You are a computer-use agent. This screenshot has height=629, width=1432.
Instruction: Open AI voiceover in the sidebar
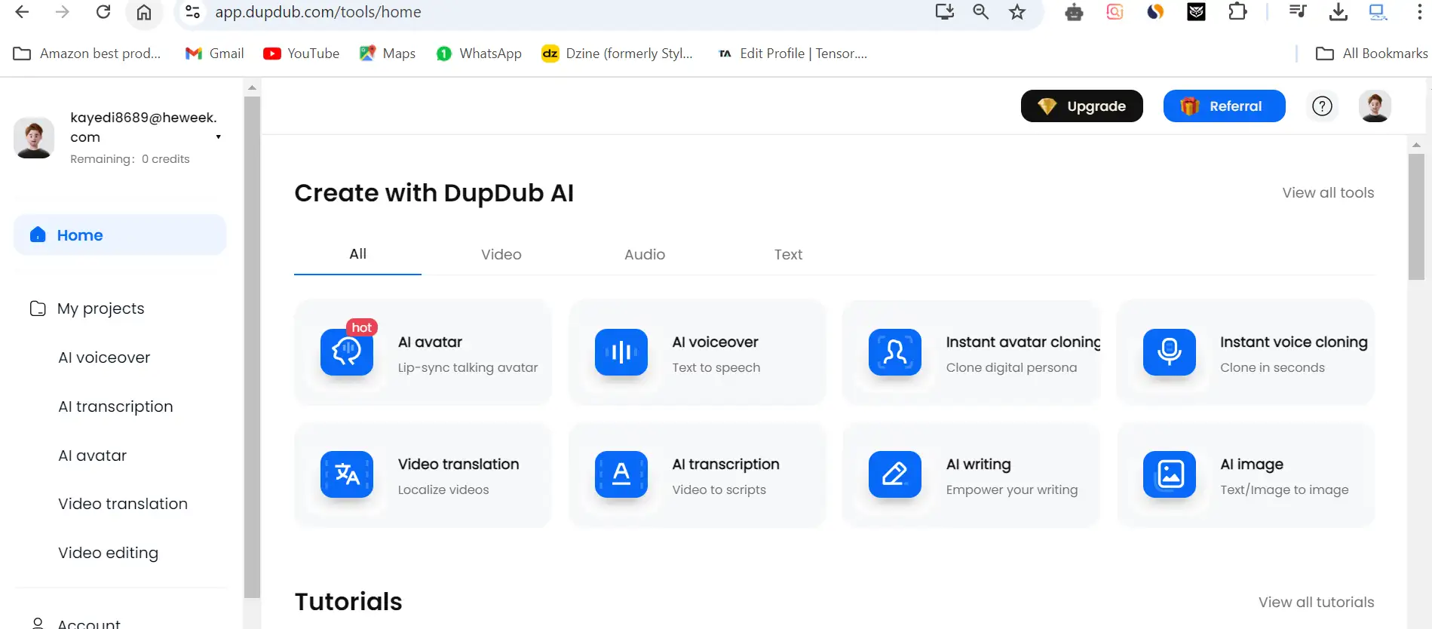click(x=104, y=357)
